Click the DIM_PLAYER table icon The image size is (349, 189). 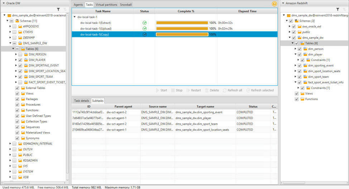pos(26,60)
